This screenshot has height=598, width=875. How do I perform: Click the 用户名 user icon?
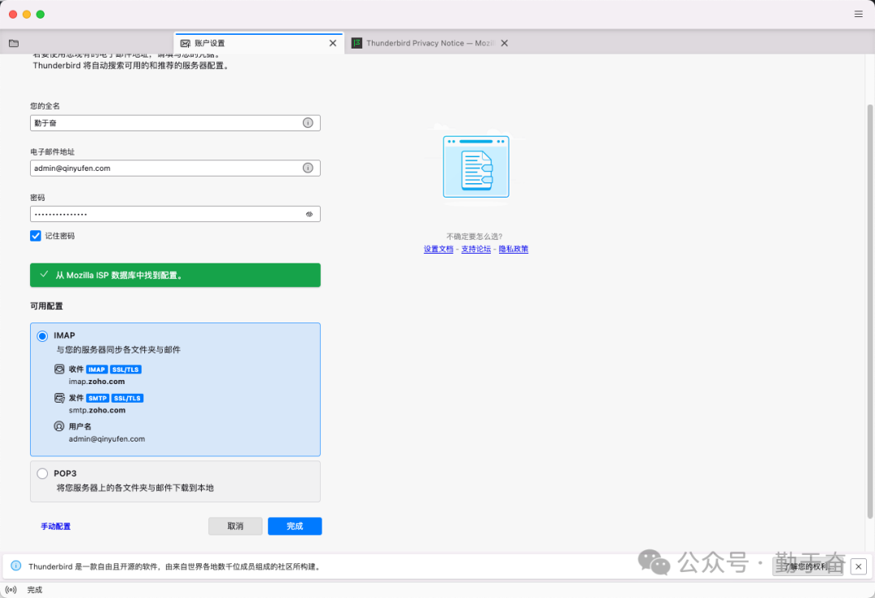pyautogui.click(x=59, y=426)
